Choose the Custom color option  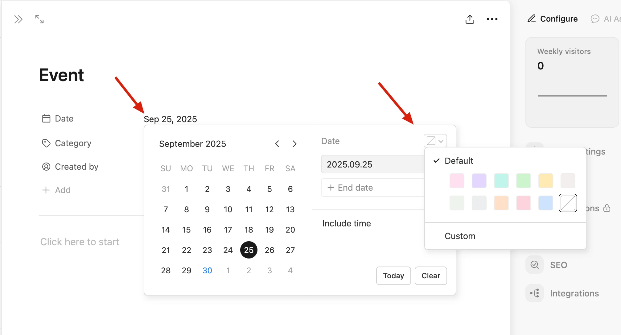click(460, 236)
